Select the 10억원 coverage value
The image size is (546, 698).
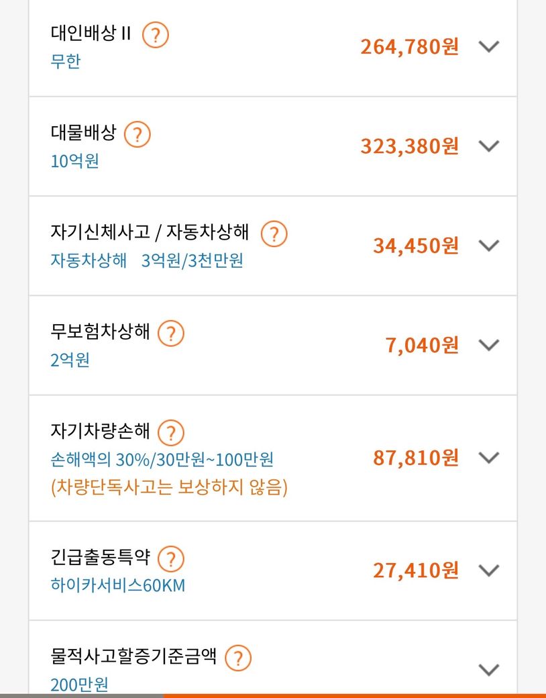[x=74, y=162]
